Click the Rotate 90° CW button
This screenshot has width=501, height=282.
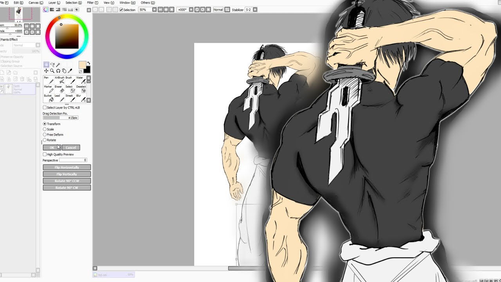click(x=67, y=188)
